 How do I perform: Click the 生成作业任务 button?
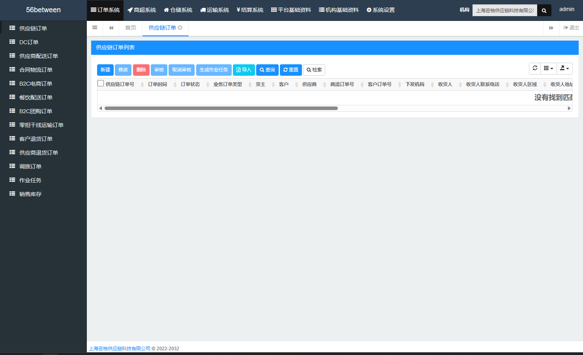pos(214,70)
